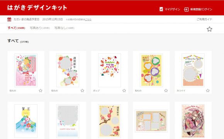Click the calendar icon by the shipping date

(x=9, y=19)
